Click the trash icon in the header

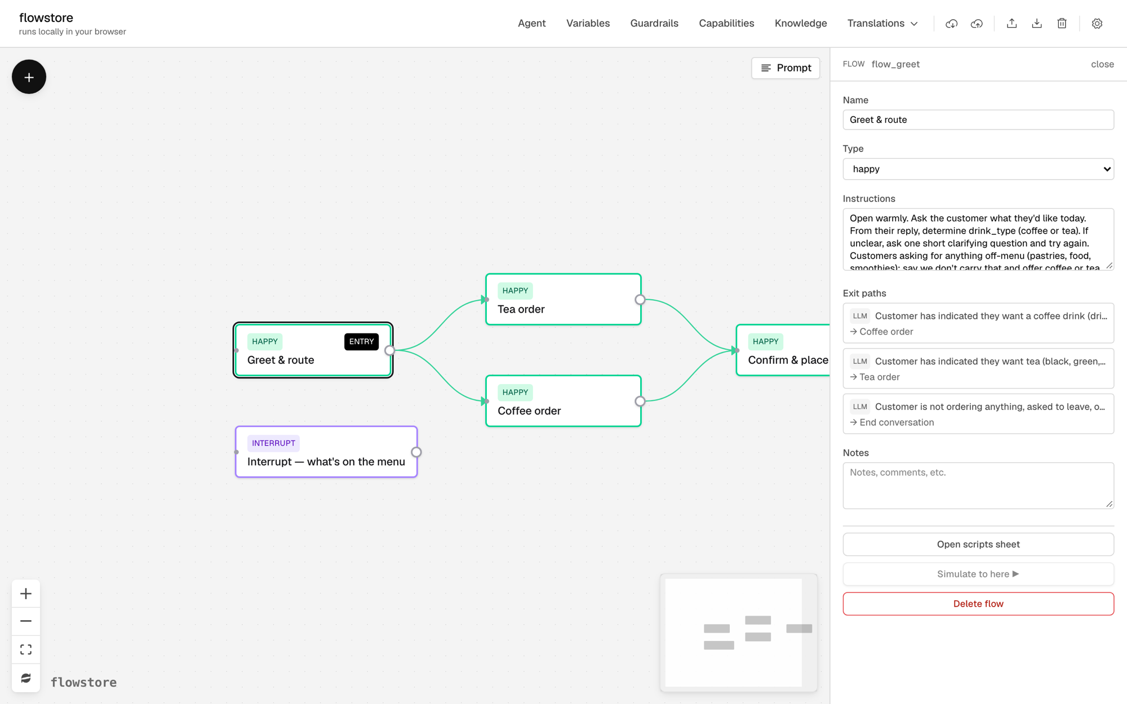click(1062, 24)
